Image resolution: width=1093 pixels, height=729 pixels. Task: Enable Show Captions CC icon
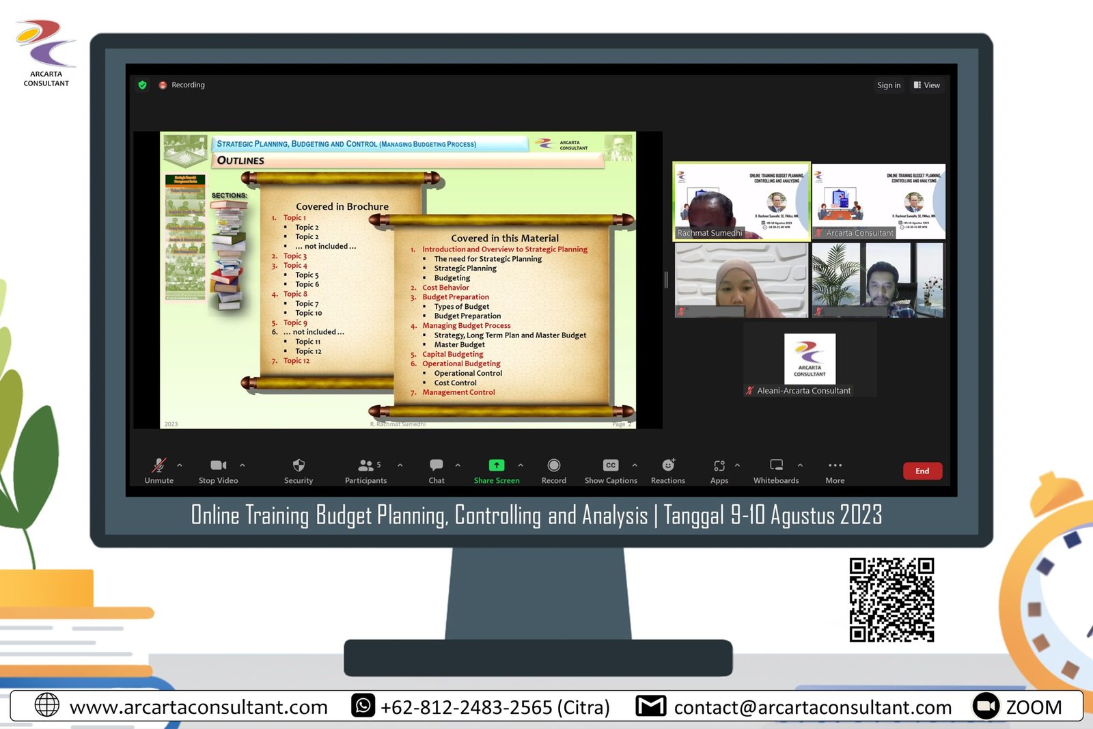pos(611,466)
